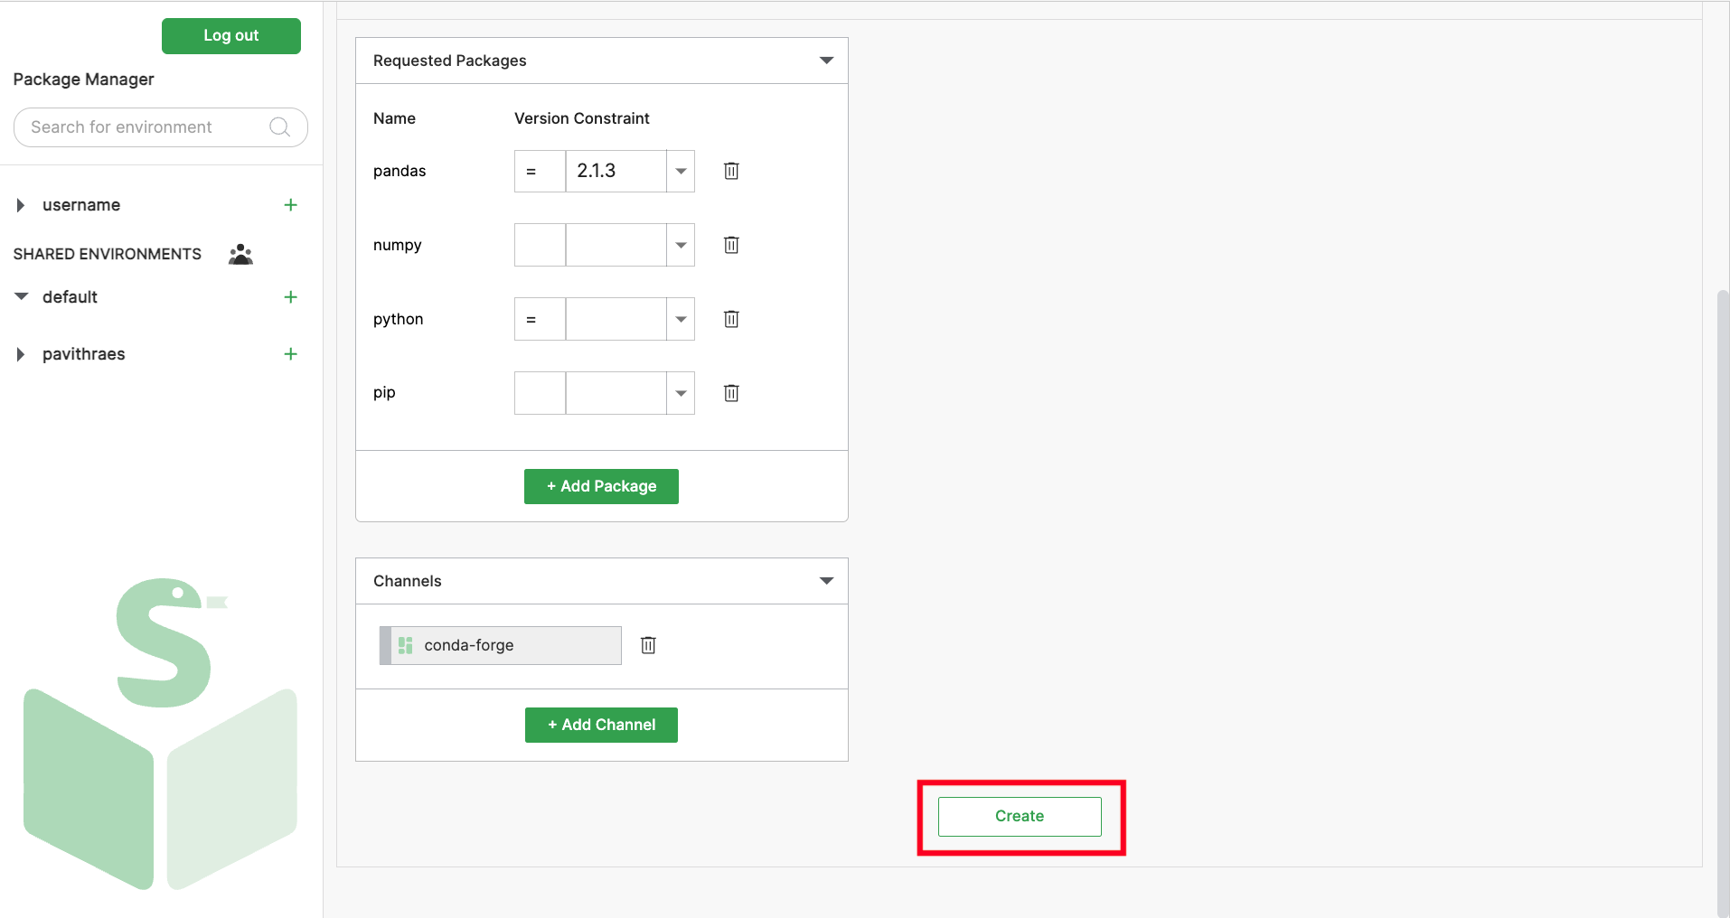
Task: Click plus icon next to pavithraes
Action: (290, 354)
